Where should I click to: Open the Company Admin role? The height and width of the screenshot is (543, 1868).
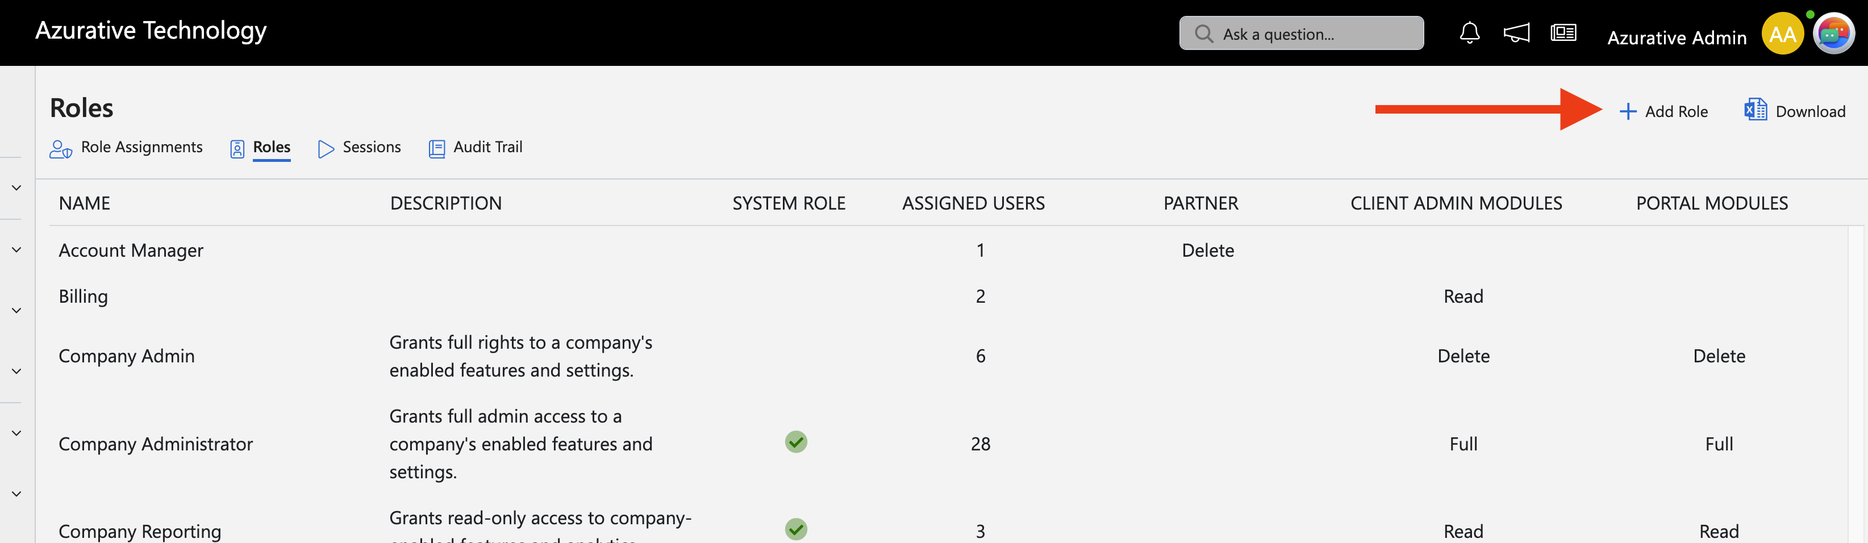point(126,356)
